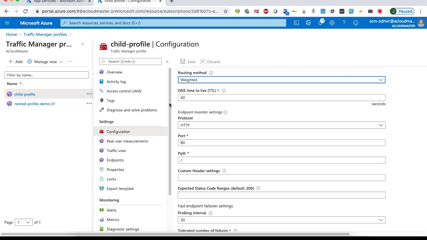Expand the Manage view menu
Screen dimensions: 427x240
45,62
